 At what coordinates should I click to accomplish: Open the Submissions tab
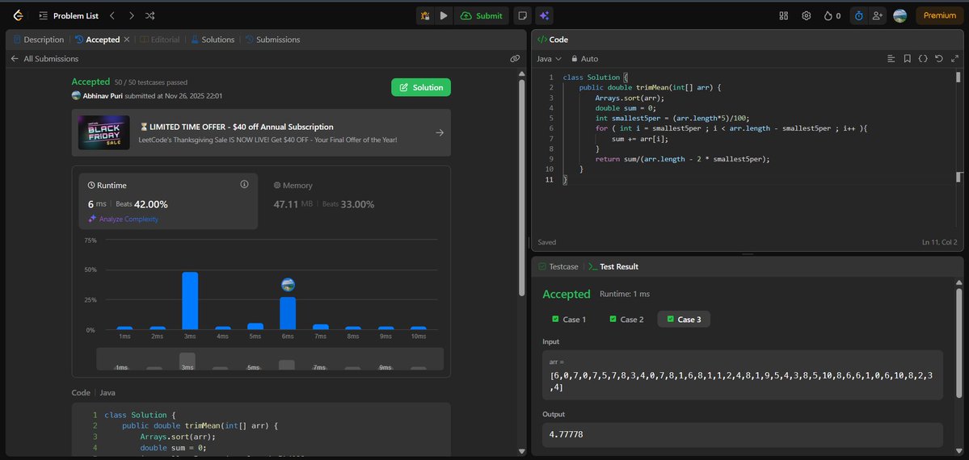[272, 40]
